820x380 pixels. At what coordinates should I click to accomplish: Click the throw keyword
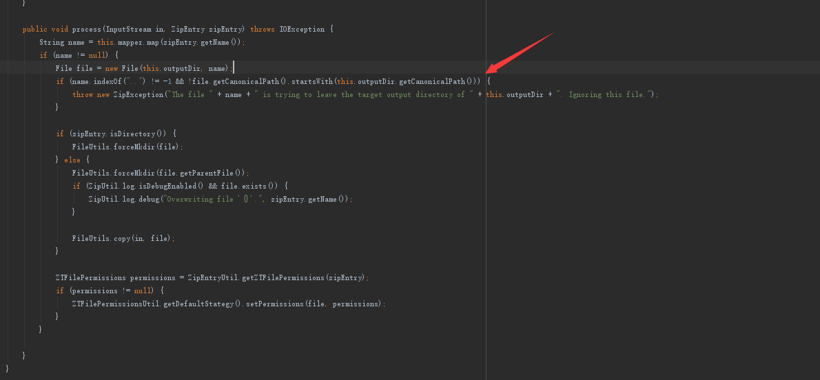pos(83,94)
